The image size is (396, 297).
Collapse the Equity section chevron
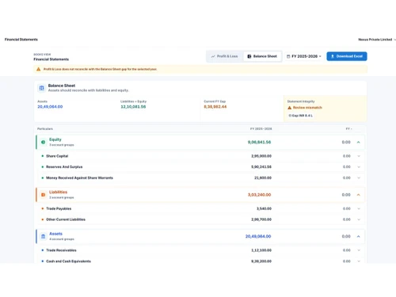(x=358, y=143)
